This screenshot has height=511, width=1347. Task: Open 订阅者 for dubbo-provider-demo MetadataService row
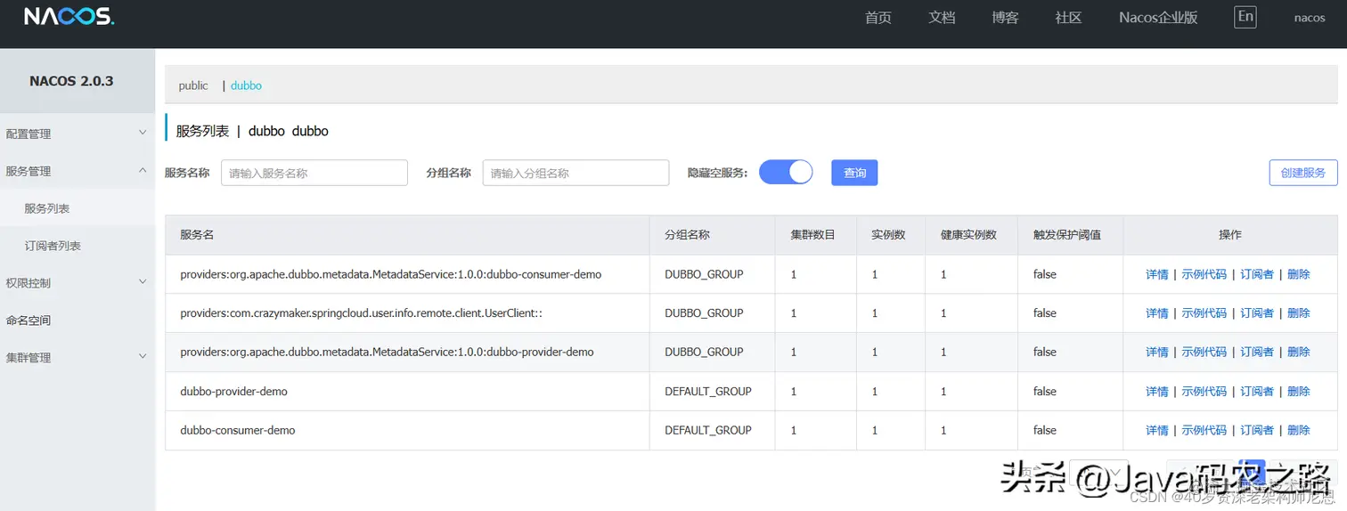[x=1257, y=353]
